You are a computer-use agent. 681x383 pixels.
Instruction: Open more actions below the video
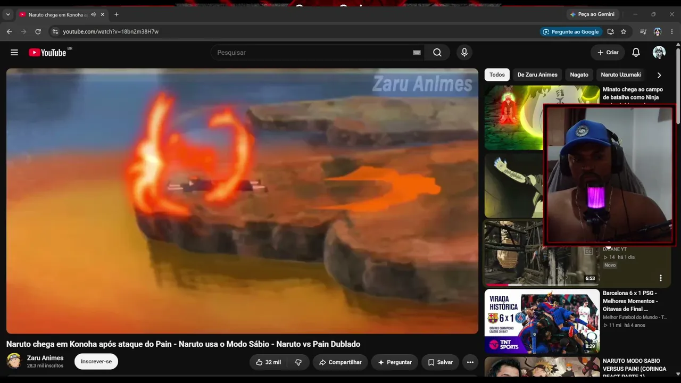[x=470, y=362]
